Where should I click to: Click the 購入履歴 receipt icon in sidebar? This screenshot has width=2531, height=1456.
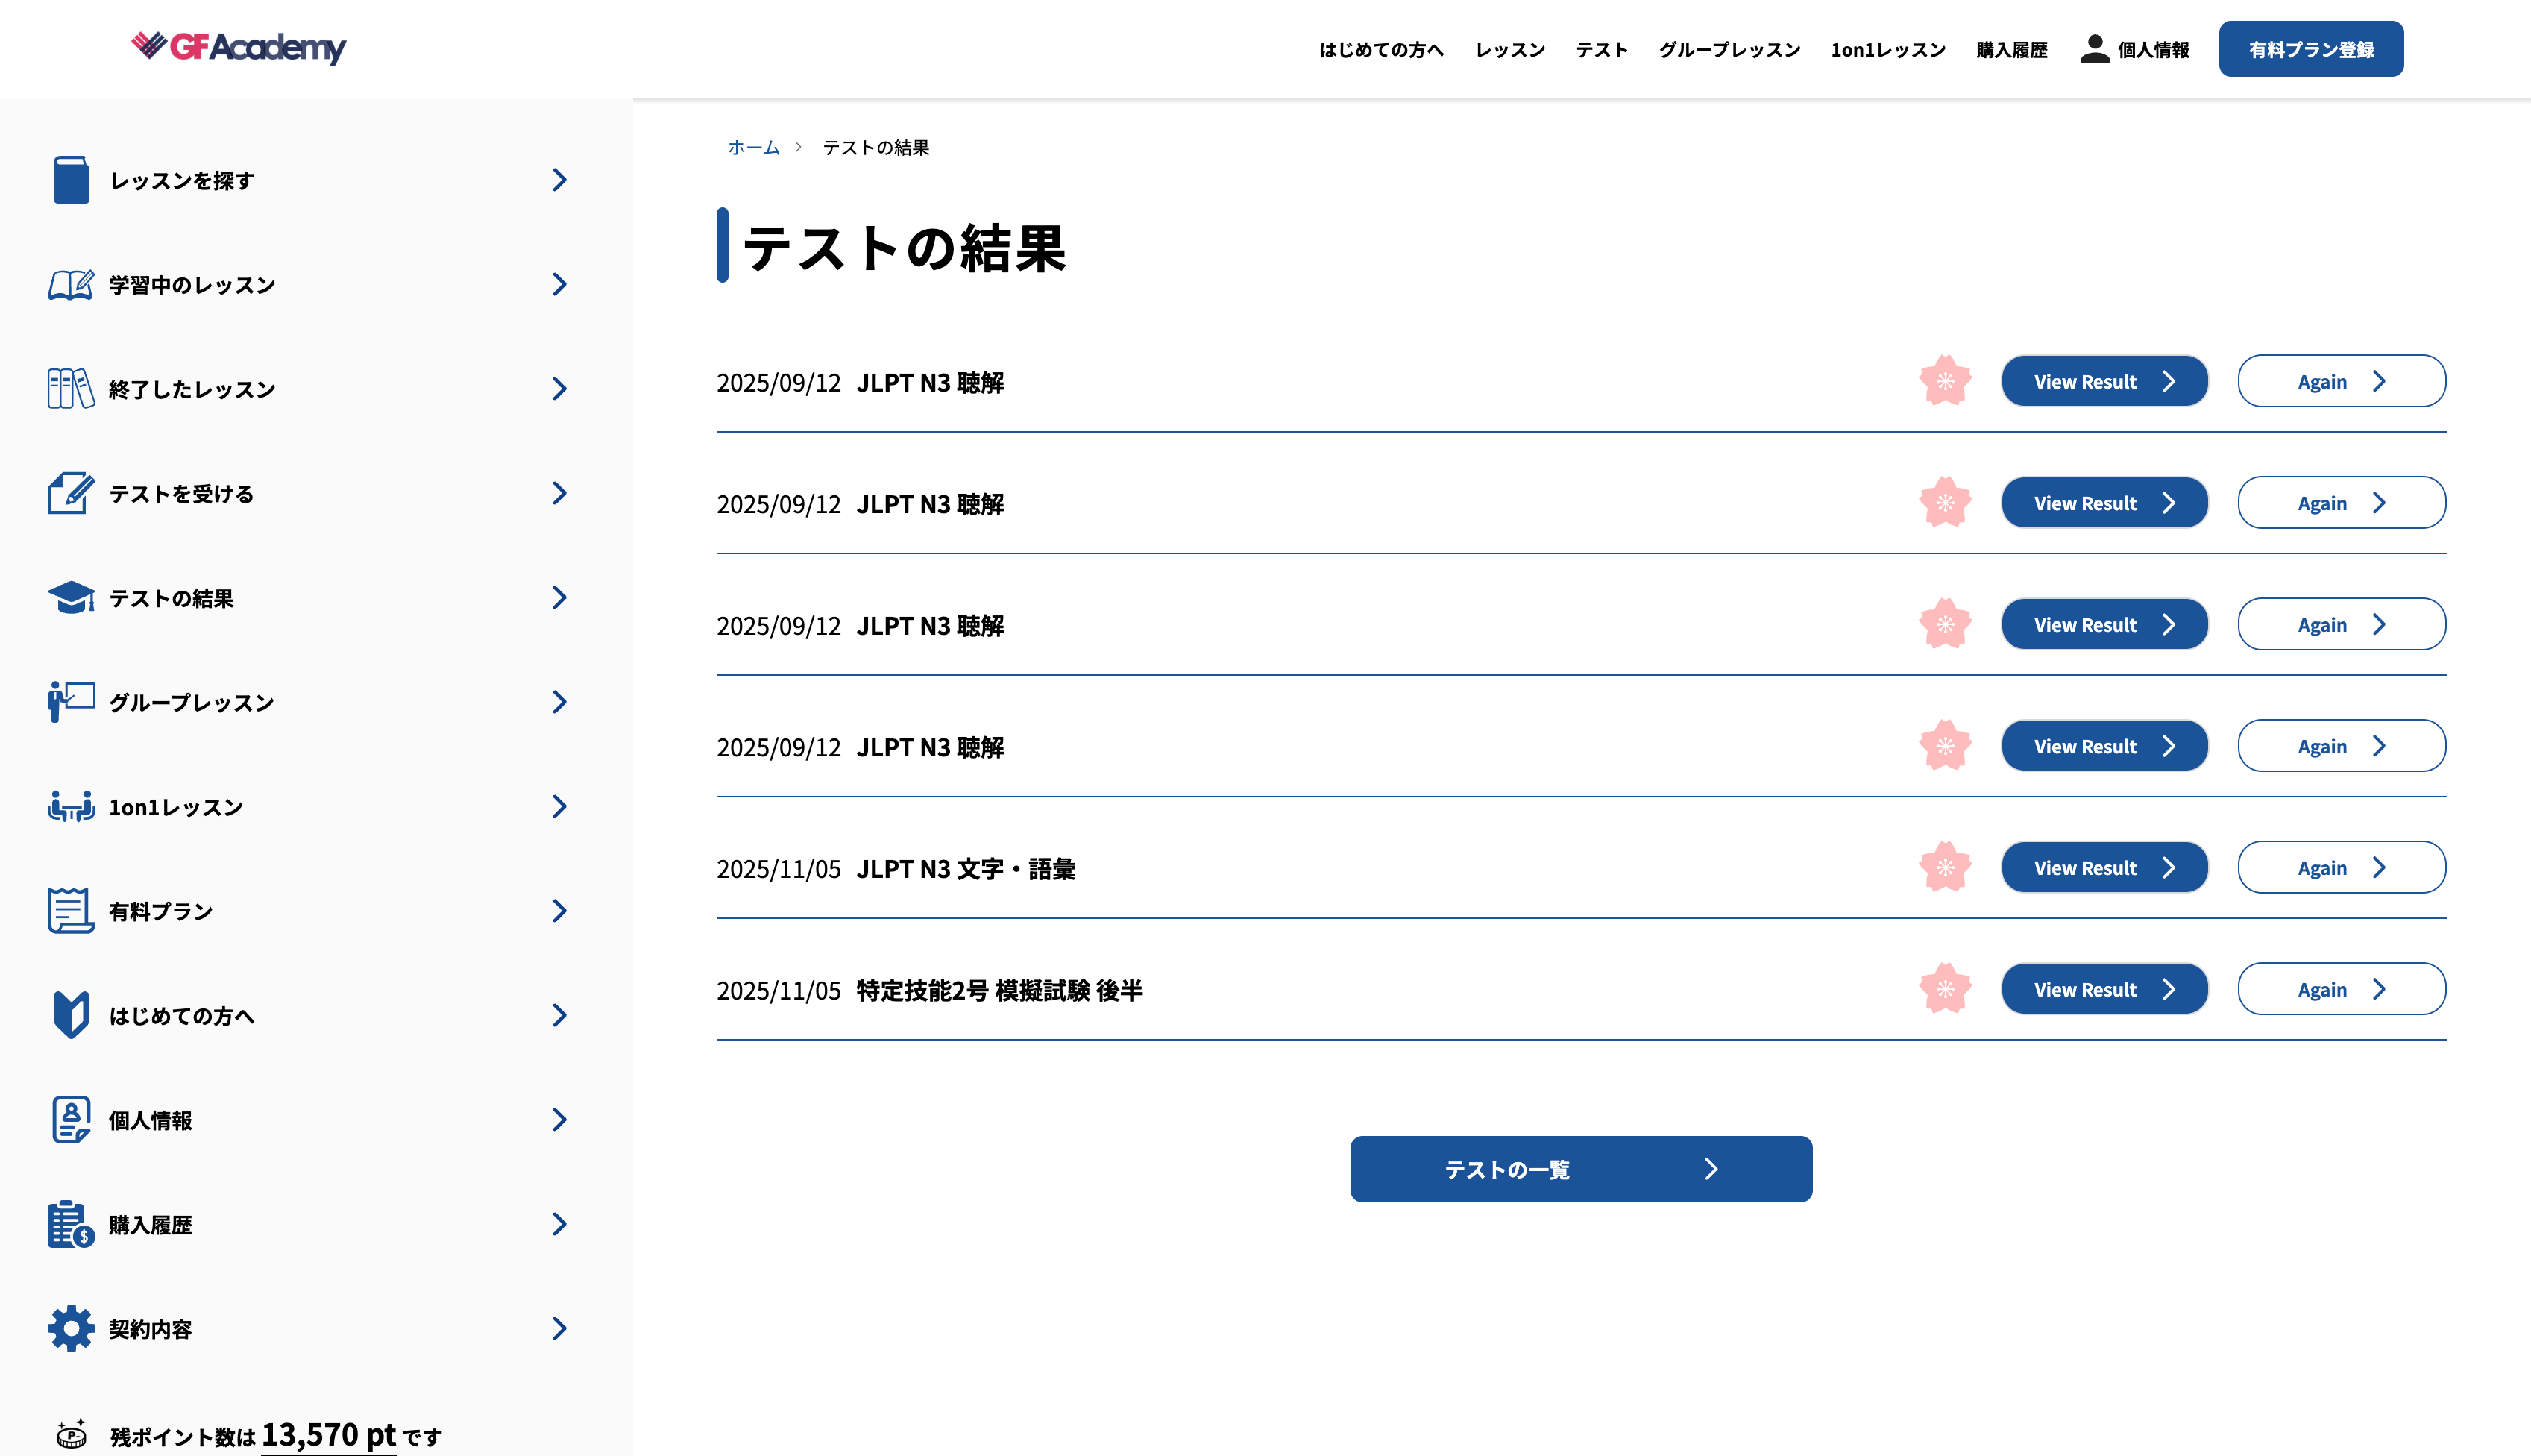(71, 1224)
